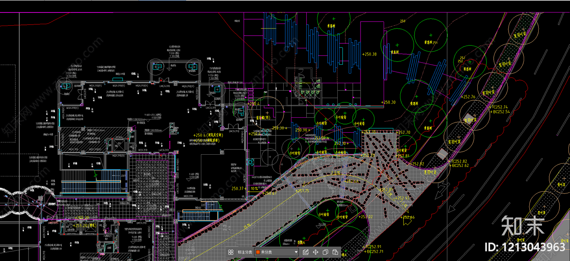
Task: Click the TC252.82 elevation label
Action: coord(459,161)
